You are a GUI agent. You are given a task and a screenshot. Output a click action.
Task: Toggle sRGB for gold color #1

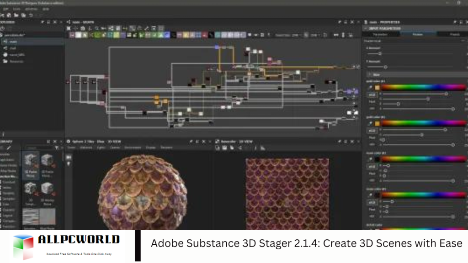(372, 95)
